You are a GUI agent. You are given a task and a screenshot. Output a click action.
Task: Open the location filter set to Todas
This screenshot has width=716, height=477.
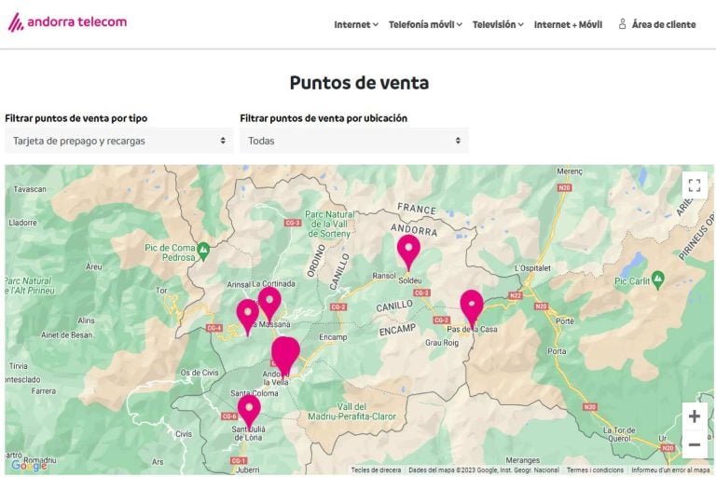coord(354,141)
